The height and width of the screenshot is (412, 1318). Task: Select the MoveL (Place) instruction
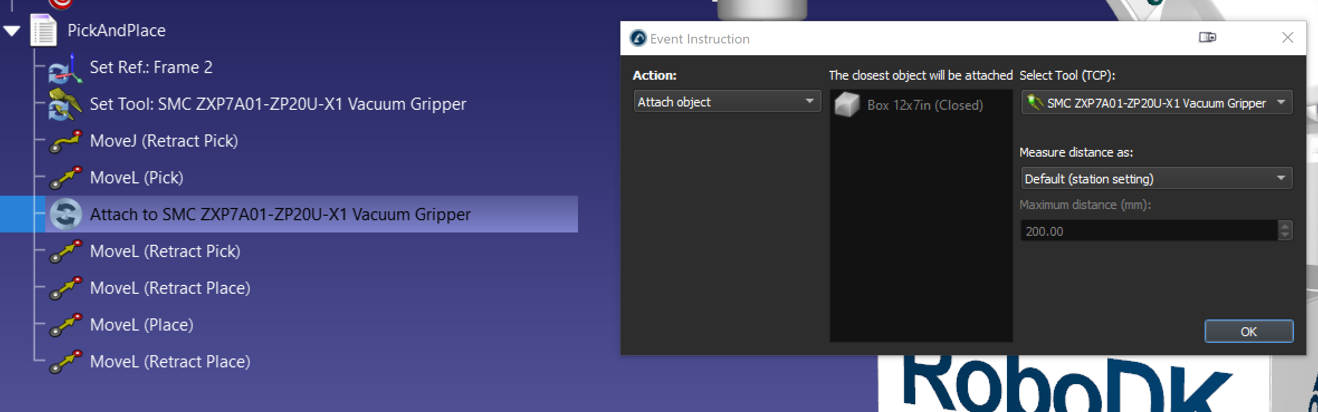[x=141, y=325]
